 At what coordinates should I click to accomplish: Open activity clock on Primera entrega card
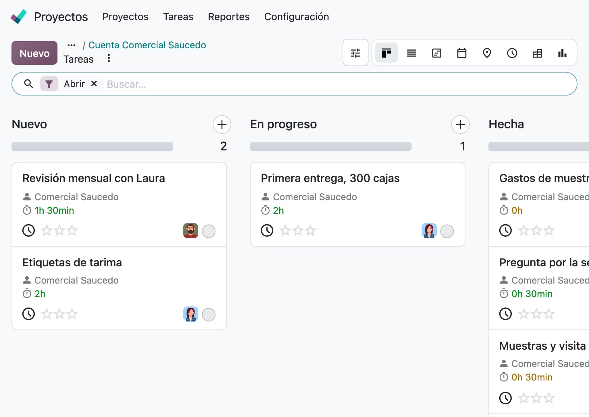(x=267, y=230)
